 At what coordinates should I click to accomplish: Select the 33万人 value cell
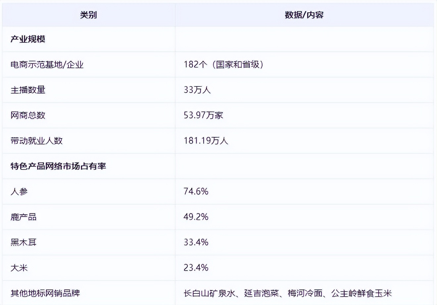coord(197,90)
